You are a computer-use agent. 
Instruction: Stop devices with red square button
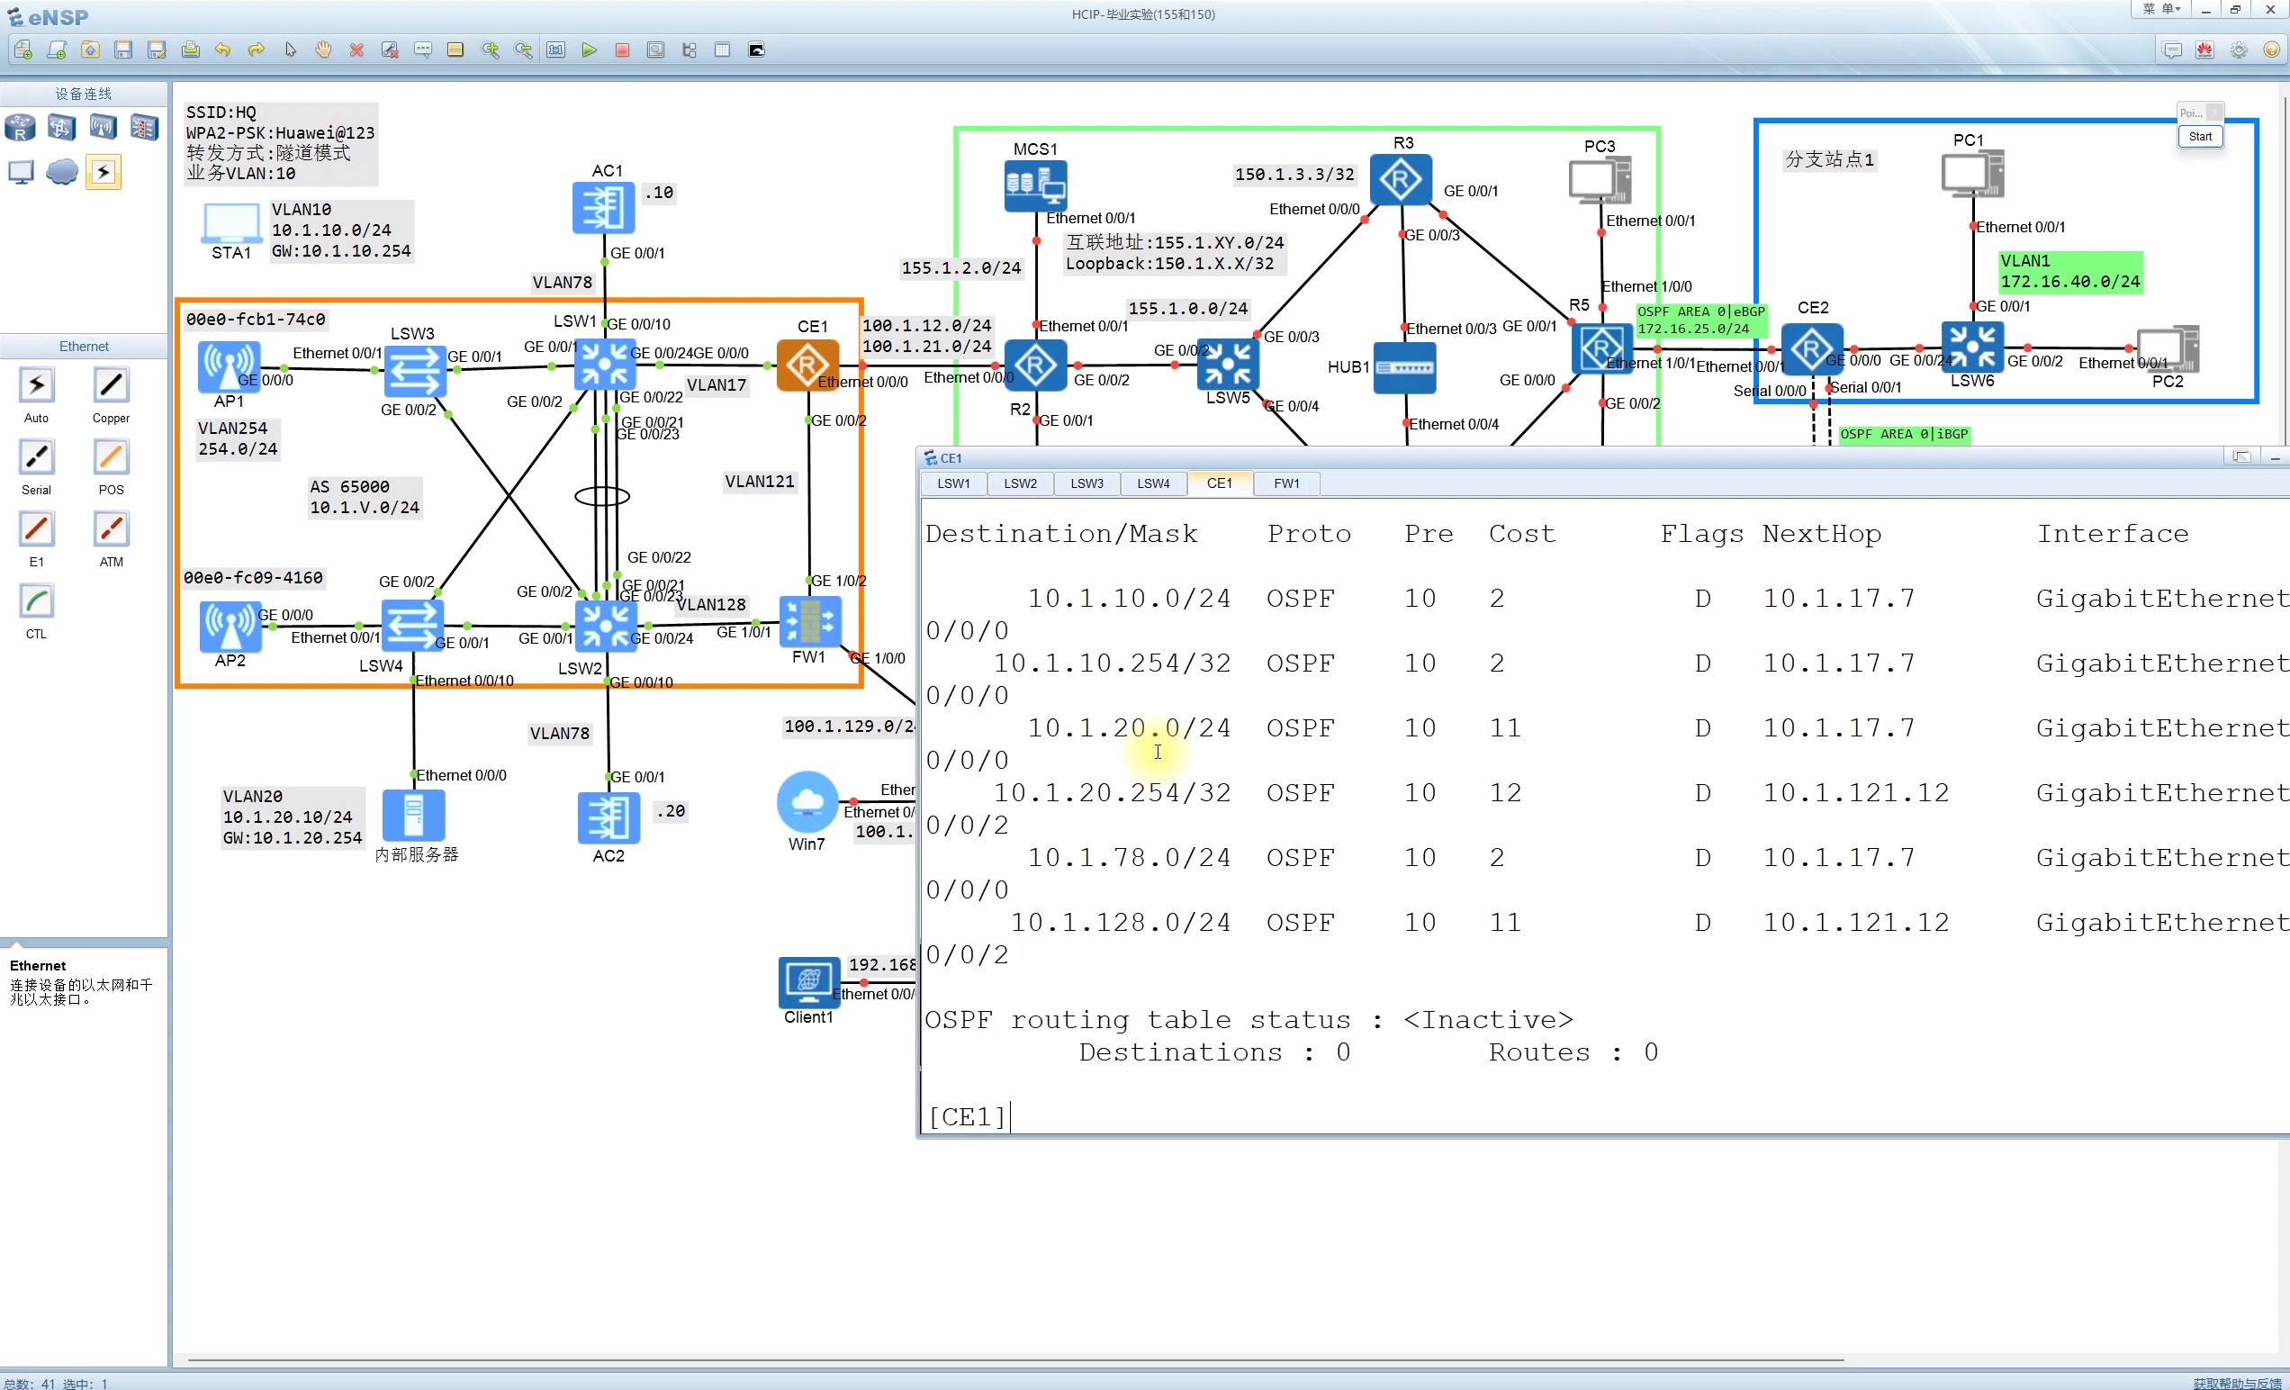(622, 50)
